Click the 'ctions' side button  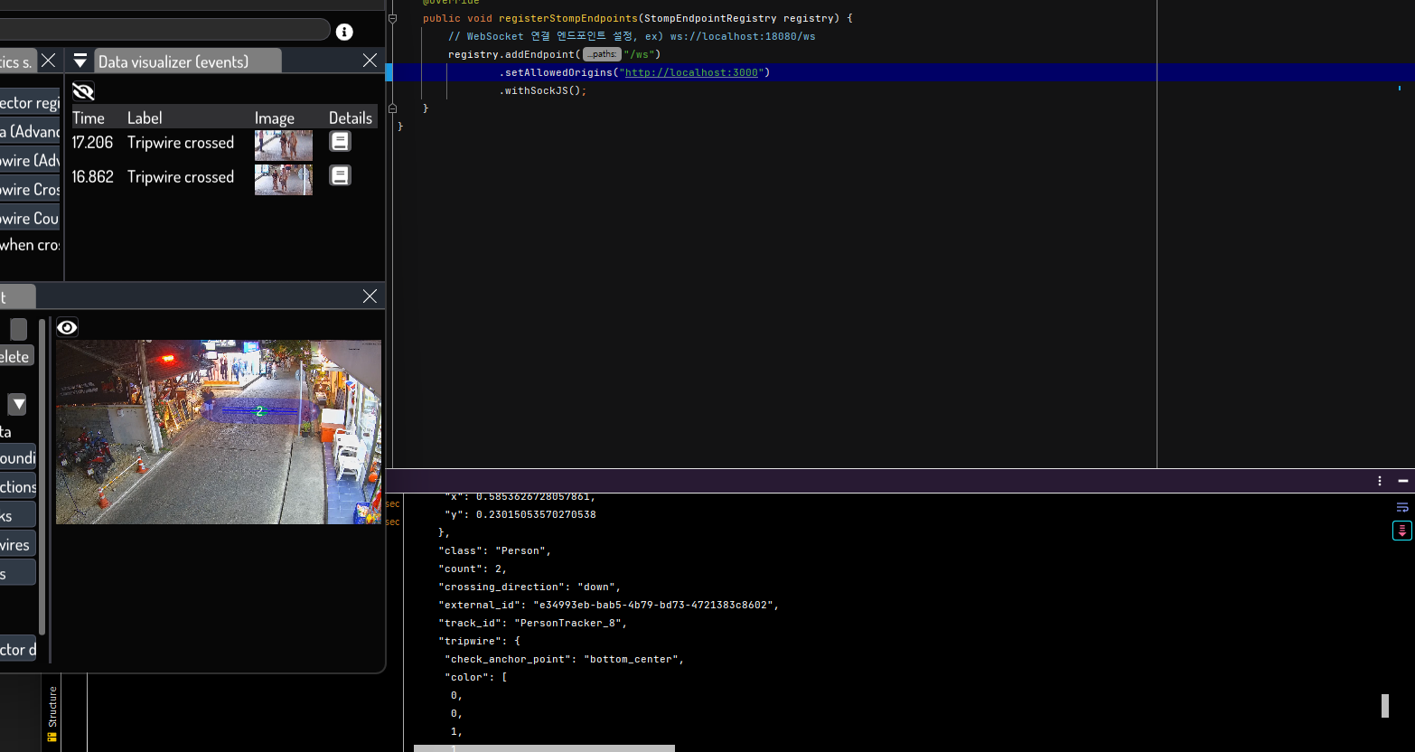18,487
